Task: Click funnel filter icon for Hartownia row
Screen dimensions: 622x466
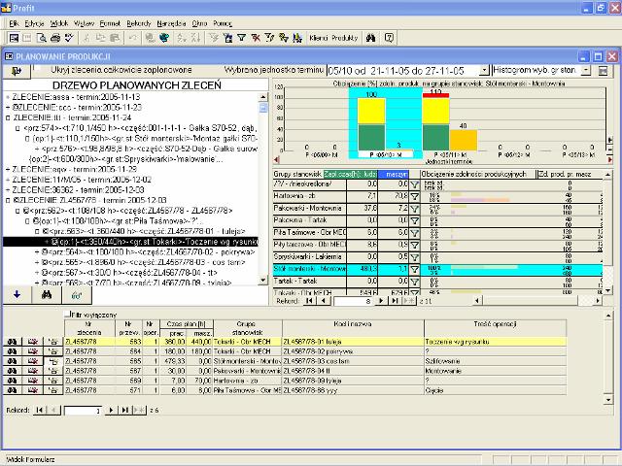Action: (x=415, y=196)
